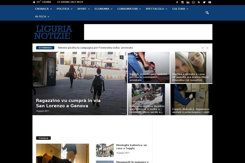Show next trending headline arrow

pyautogui.click(x=207, y=48)
